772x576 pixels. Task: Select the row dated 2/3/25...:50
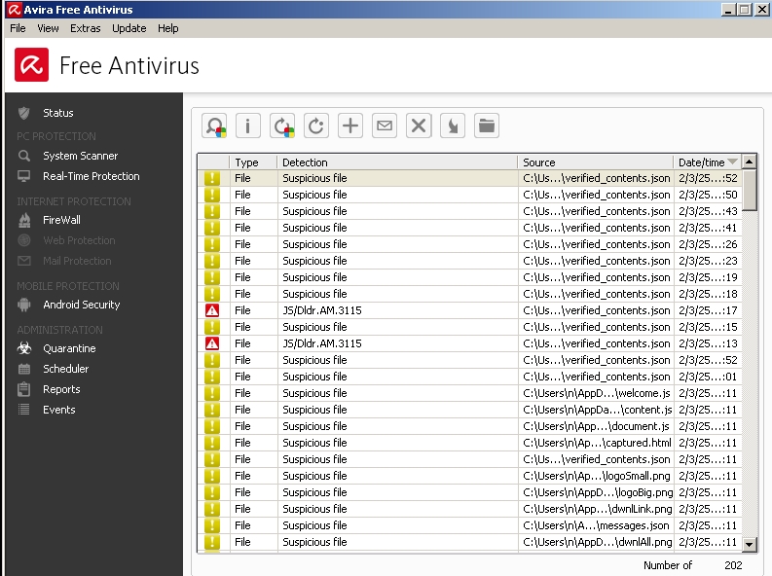[x=469, y=195]
